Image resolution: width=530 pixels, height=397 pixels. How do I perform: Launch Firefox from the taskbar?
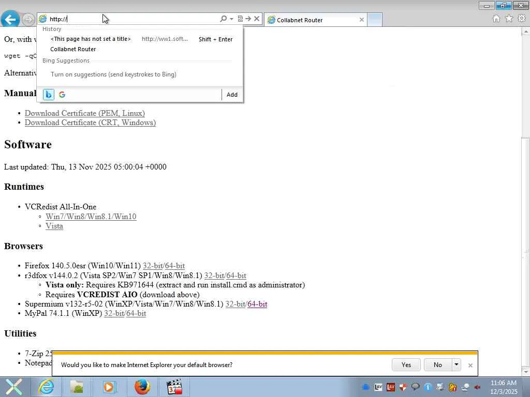click(142, 387)
